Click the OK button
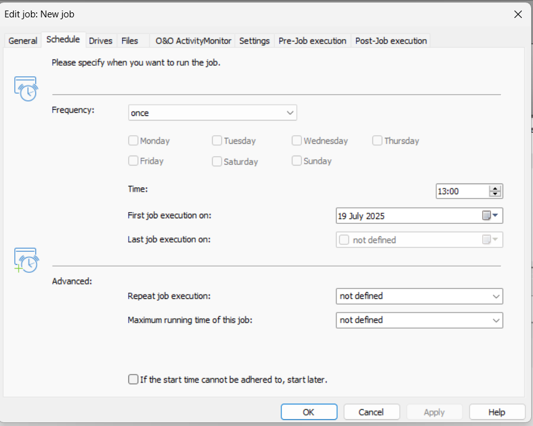The height and width of the screenshot is (426, 533). 309,412
